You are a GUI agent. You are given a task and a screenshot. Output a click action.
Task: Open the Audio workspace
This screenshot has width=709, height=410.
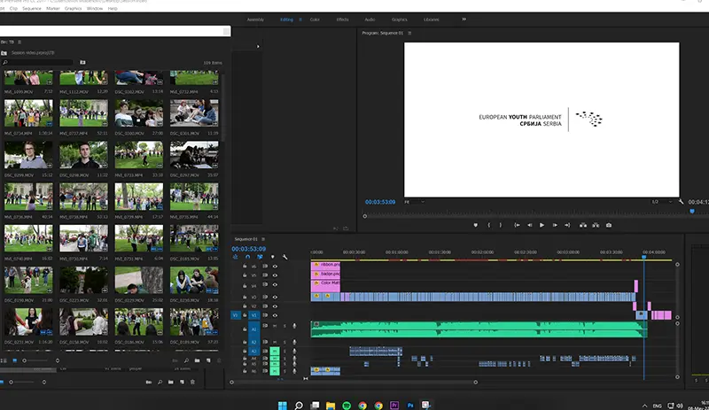coord(370,19)
